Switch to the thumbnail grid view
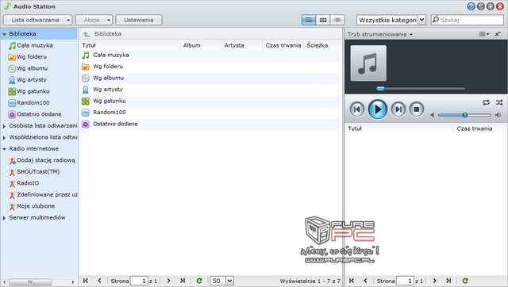Image resolution: width=508 pixels, height=287 pixels. pyautogui.click(x=323, y=20)
